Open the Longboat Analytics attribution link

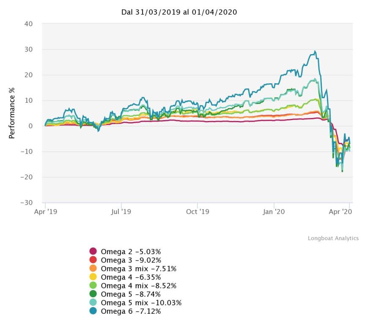pyautogui.click(x=333, y=238)
